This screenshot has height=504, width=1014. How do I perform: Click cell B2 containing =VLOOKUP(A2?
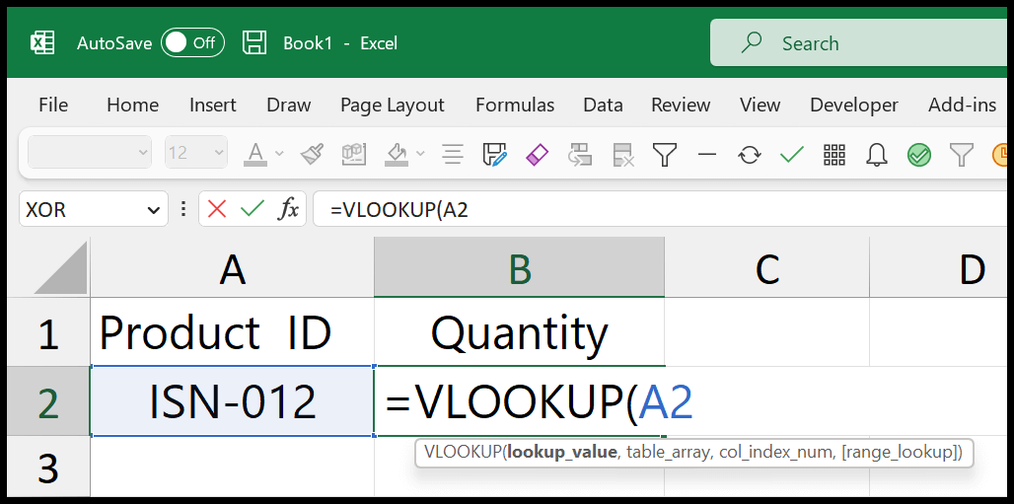[519, 401]
